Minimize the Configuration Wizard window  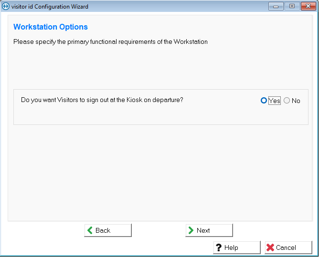(x=276, y=7)
